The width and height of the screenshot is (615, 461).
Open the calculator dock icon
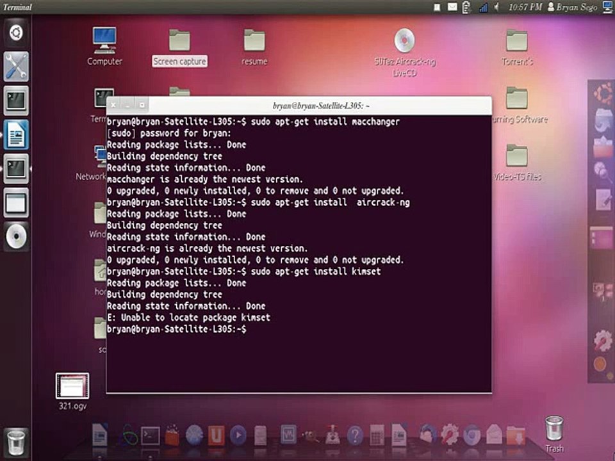pos(377,435)
